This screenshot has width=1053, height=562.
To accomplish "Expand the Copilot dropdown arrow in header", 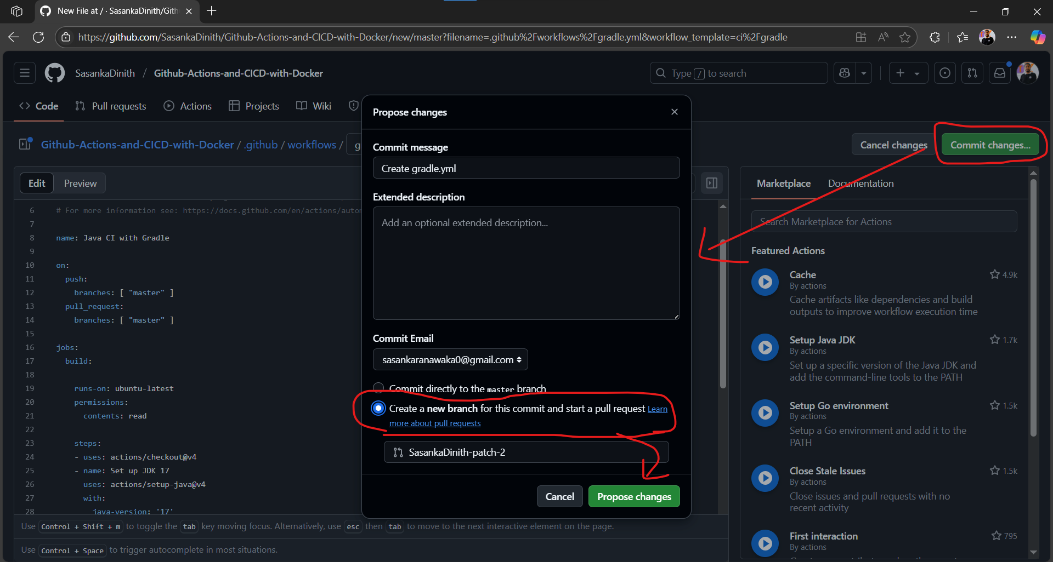I will click(x=864, y=73).
